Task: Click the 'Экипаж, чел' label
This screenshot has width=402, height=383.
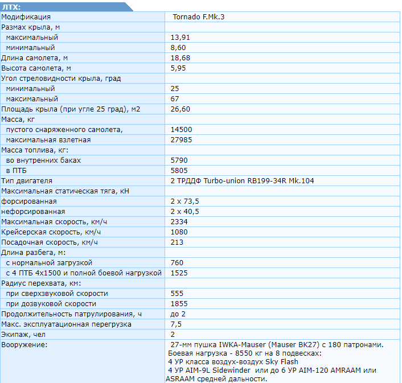Action: 23,335
